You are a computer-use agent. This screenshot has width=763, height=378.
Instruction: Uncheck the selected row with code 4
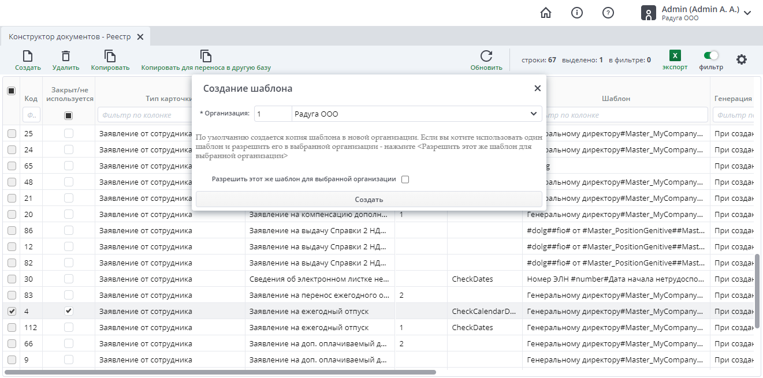click(x=12, y=310)
